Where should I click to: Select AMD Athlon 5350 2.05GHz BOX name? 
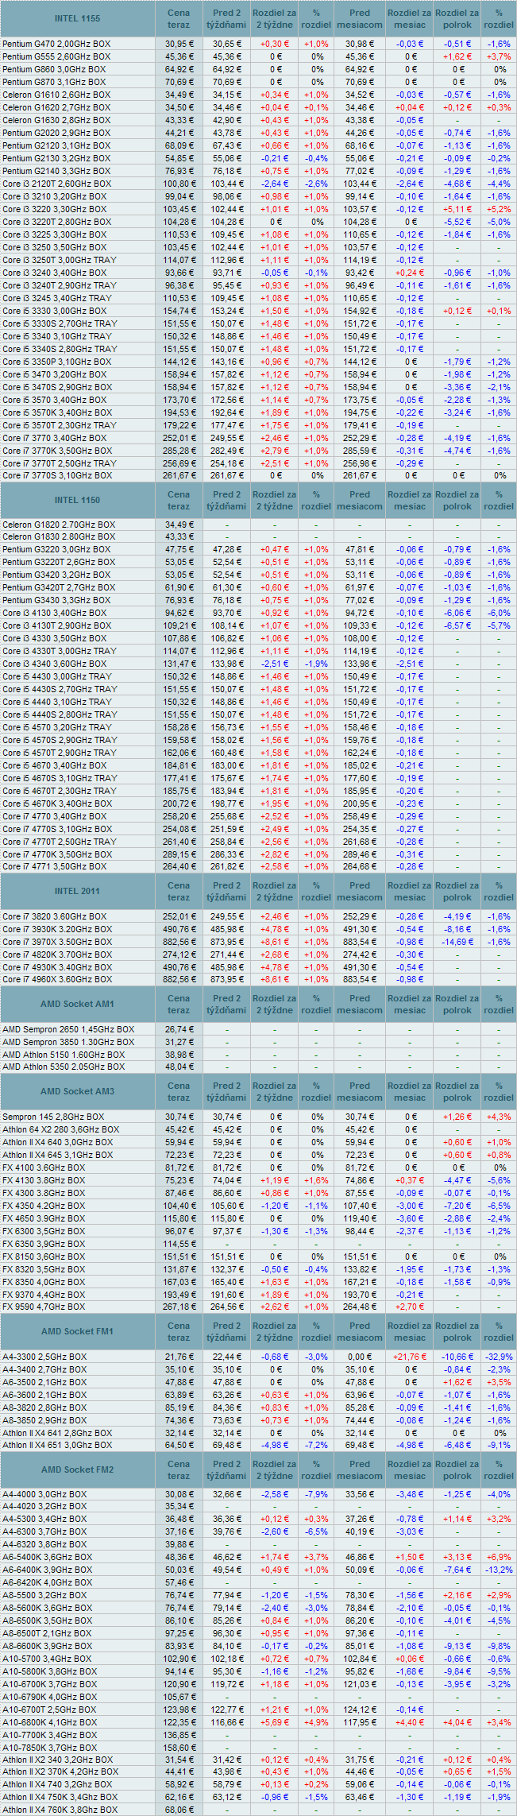64,1067
